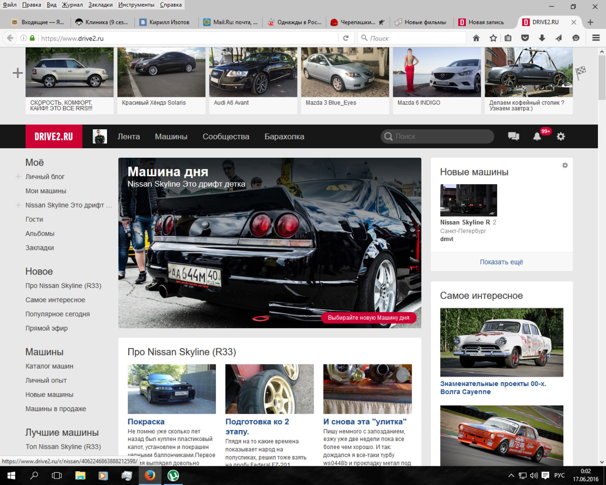The image size is (606, 485).
Task: Show hidden tray icons chevron
Action: coord(511,476)
